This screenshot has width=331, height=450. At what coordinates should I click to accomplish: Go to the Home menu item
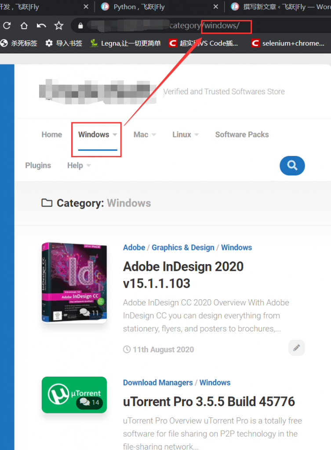coord(52,134)
